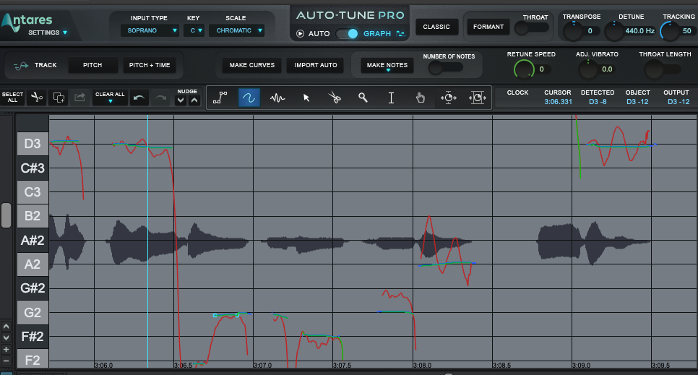Click the Retune Speed value 0
Screen dimensions: 698x375
[x=541, y=69]
